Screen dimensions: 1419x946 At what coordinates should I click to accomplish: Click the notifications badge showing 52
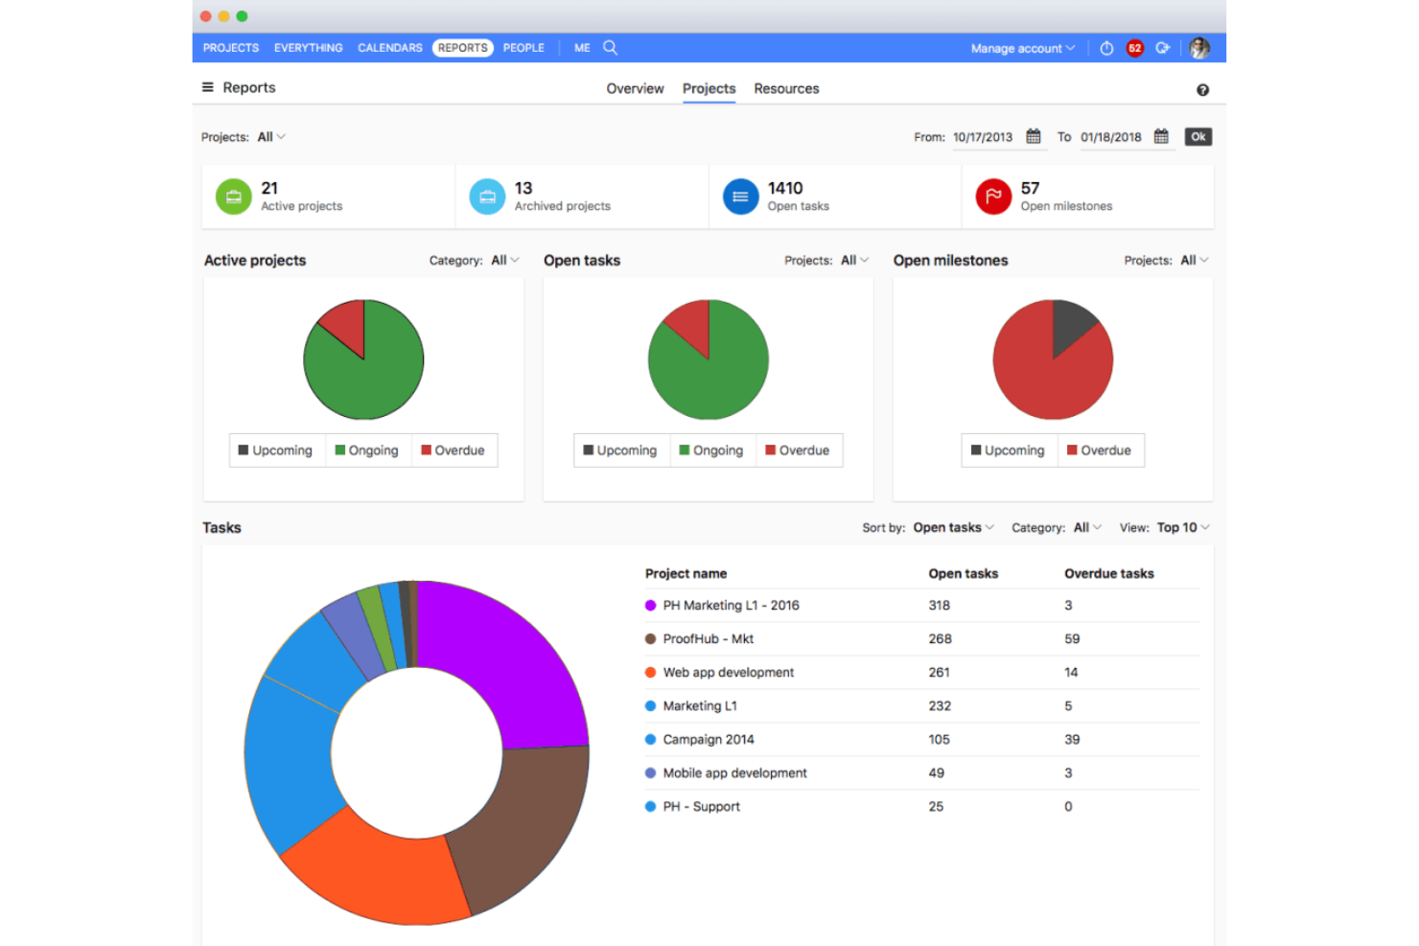coord(1134,48)
